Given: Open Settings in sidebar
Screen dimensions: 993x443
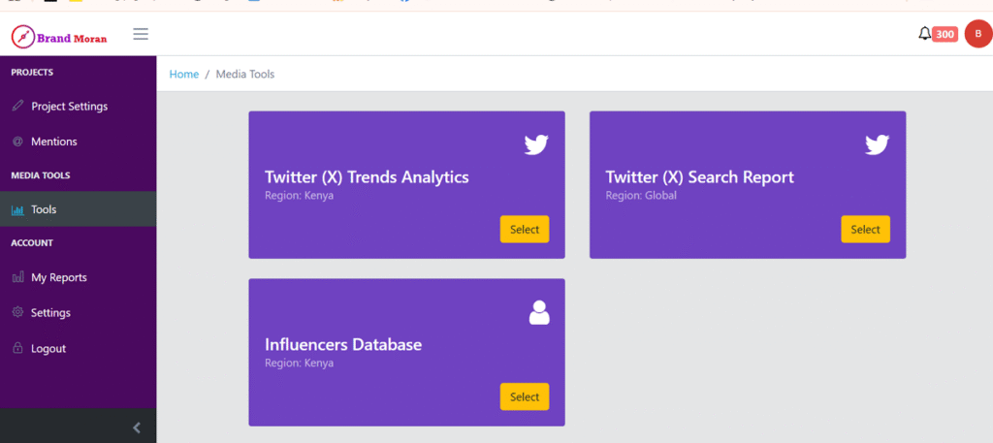Looking at the screenshot, I should 78,313.
